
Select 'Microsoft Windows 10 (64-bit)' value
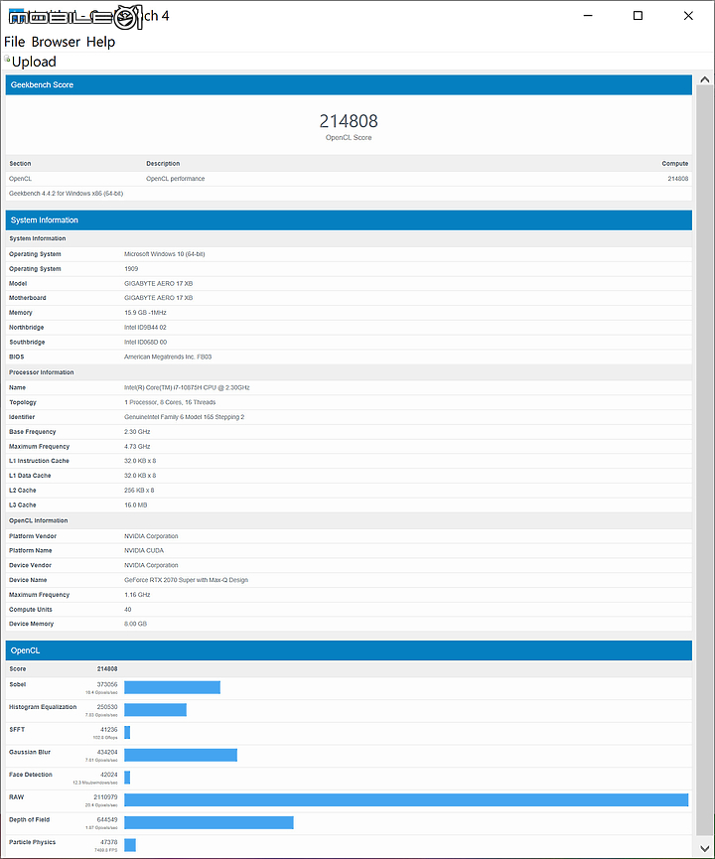click(165, 254)
